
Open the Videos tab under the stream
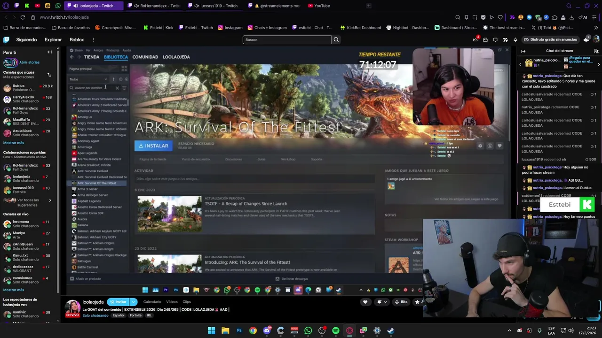pyautogui.click(x=172, y=302)
